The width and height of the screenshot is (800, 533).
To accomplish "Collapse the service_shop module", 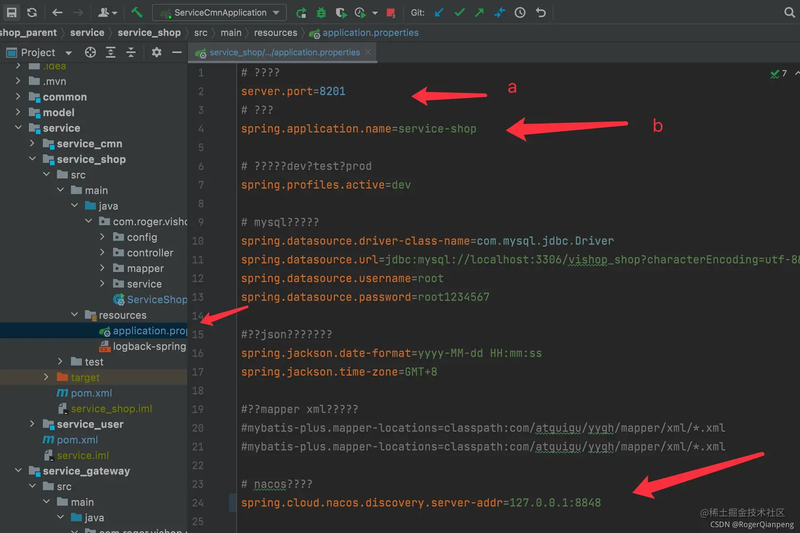I will tap(32, 159).
